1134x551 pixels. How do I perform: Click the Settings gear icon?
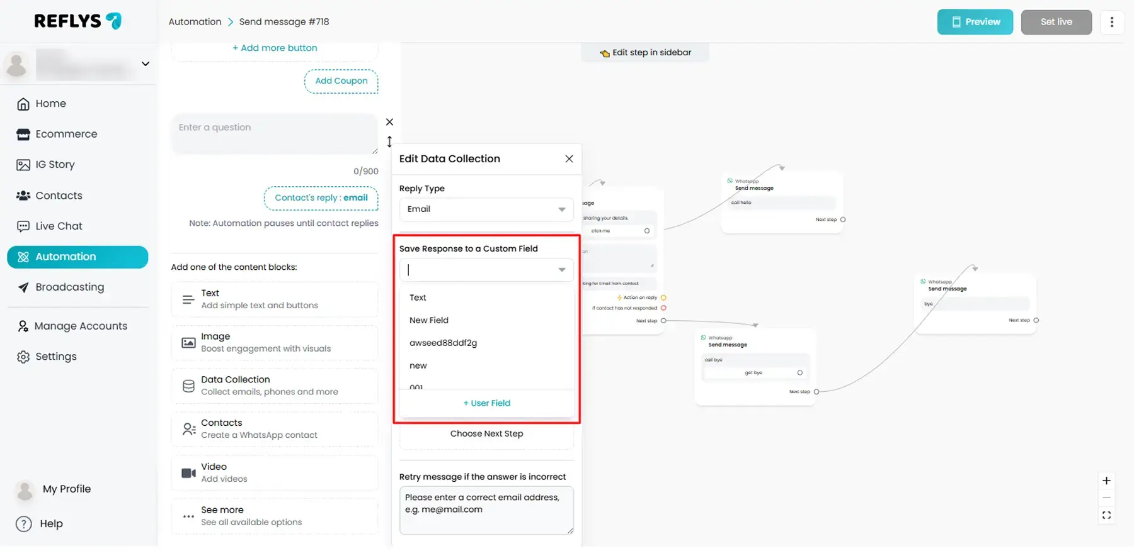click(23, 357)
